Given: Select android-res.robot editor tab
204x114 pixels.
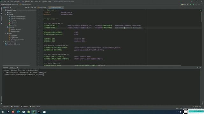Looking at the screenshot, I should [x=56, y=8].
